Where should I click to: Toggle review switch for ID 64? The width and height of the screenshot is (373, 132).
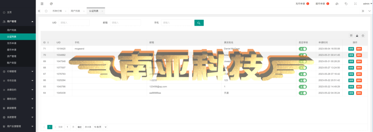[x=303, y=93]
